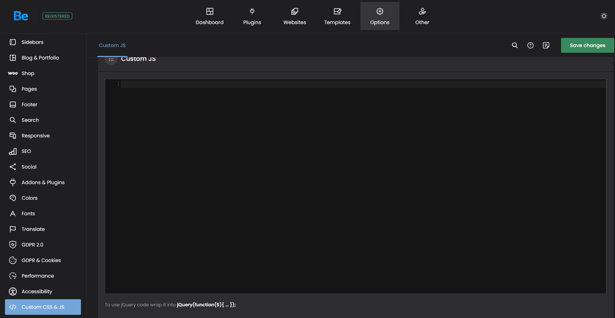Switch to the Websites tab

coord(294,16)
